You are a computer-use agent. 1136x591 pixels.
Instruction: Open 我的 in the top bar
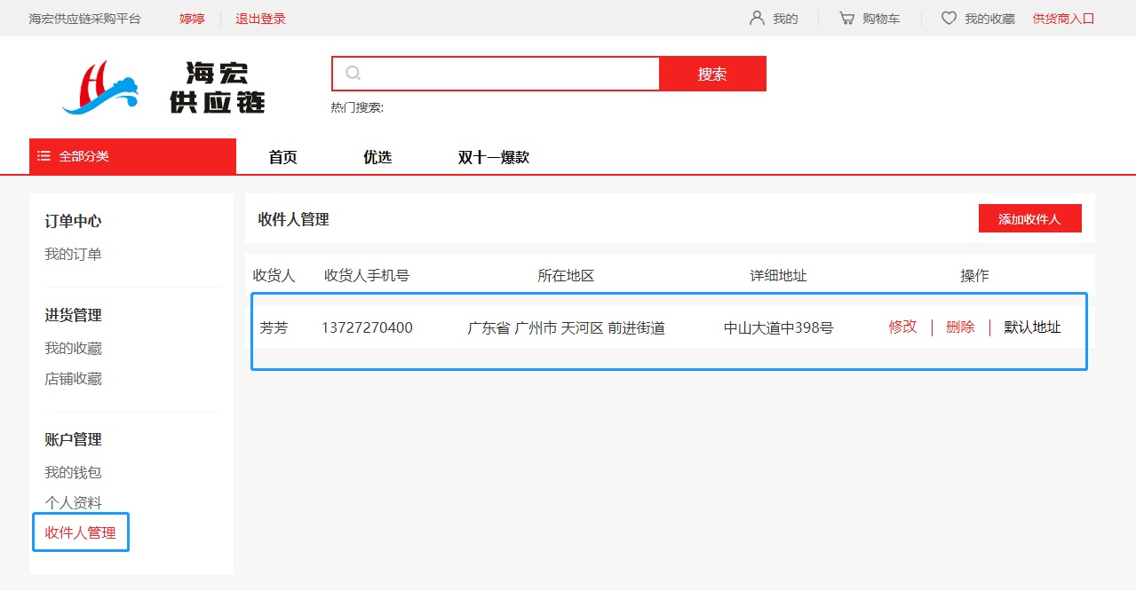pyautogui.click(x=785, y=19)
